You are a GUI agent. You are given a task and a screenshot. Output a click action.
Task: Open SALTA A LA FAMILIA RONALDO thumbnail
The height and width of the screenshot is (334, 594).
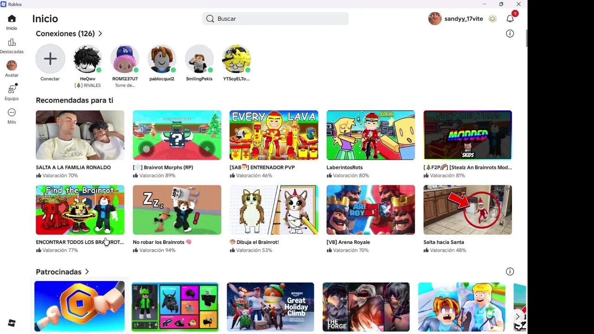(x=80, y=135)
